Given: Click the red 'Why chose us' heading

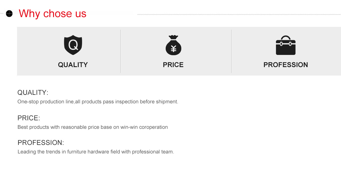Looking at the screenshot, I should (x=53, y=14).
